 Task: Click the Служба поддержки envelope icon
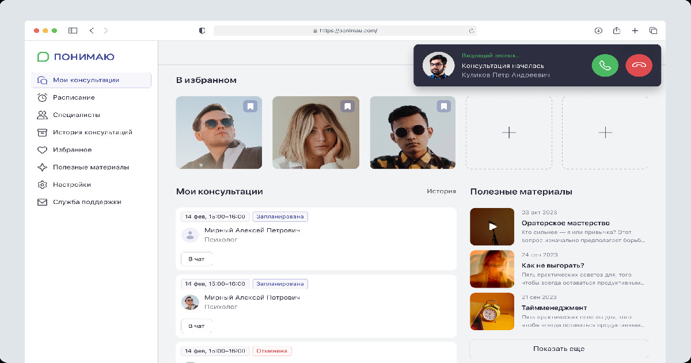[x=42, y=202]
